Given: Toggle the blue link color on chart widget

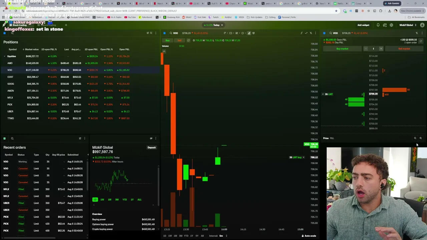Looking at the screenshot, I should pyautogui.click(x=164, y=33).
